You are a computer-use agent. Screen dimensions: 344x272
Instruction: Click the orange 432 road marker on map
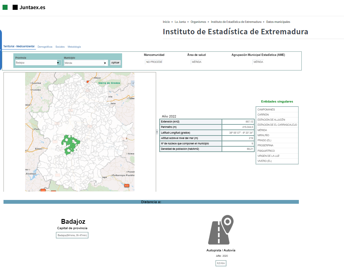tap(127, 185)
